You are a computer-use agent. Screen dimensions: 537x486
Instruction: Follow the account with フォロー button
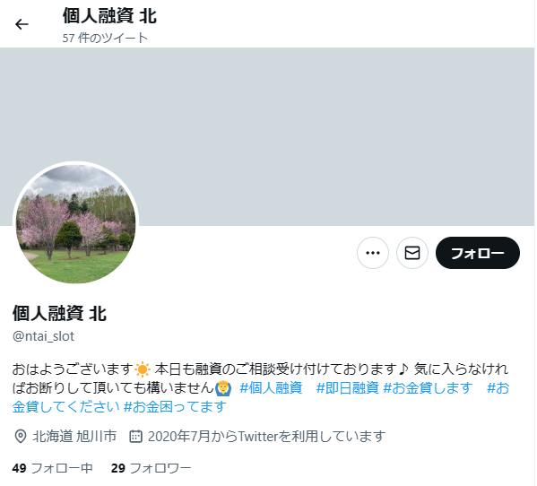click(479, 254)
